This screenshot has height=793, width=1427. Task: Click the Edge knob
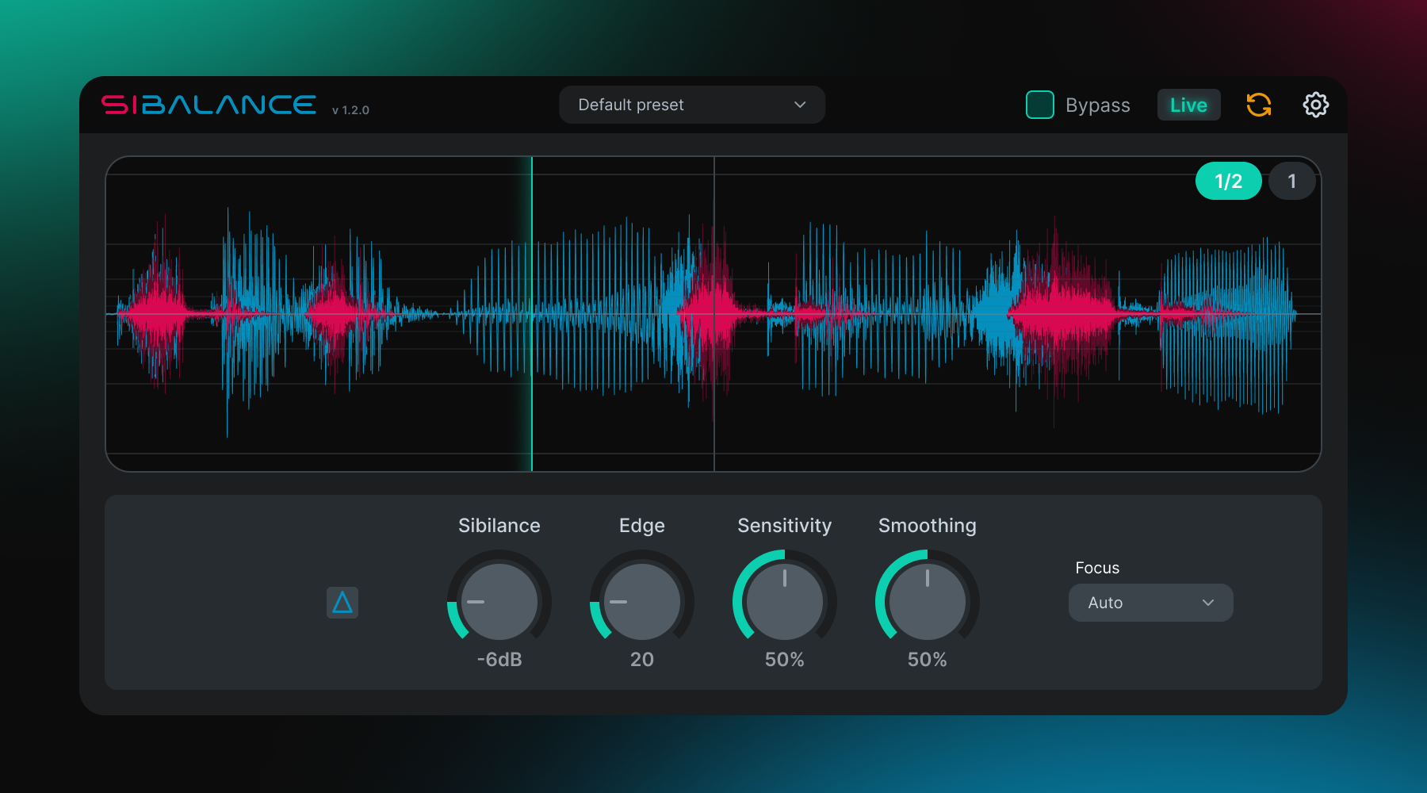(642, 601)
